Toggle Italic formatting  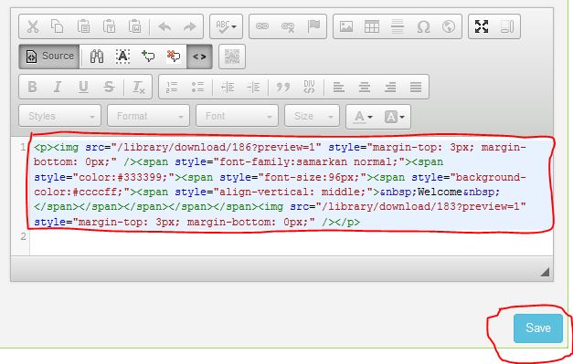click(x=58, y=87)
